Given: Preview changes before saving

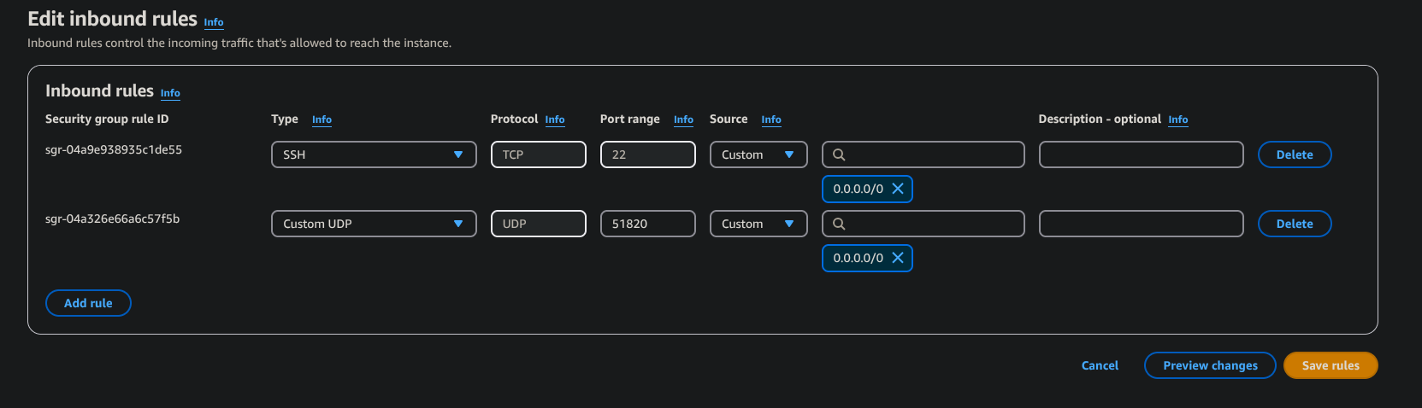Looking at the screenshot, I should (x=1209, y=365).
